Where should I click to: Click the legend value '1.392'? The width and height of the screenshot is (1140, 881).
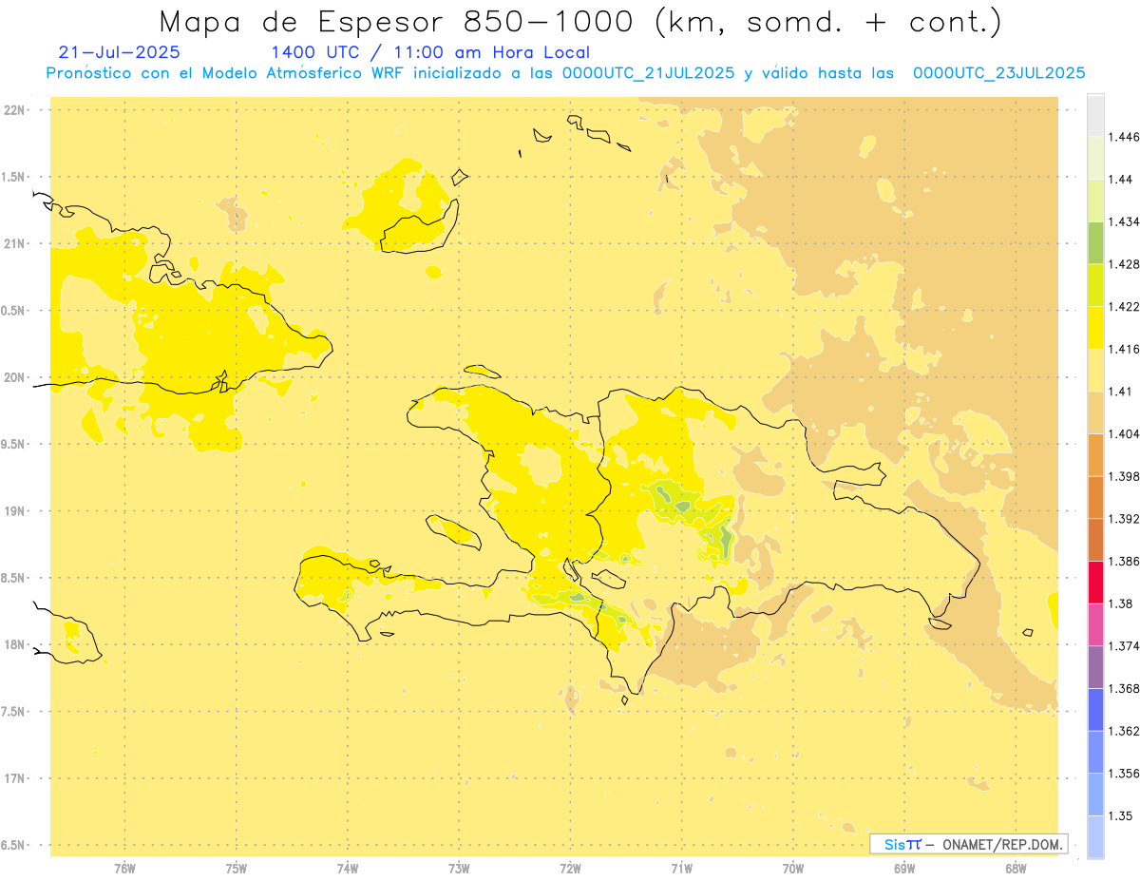(x=1123, y=519)
